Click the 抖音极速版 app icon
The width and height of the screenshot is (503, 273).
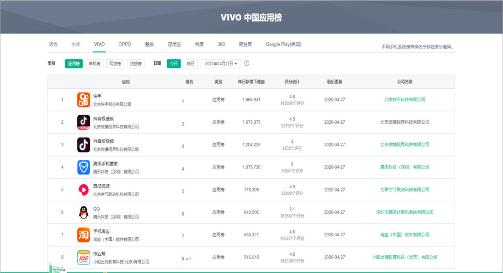tap(83, 122)
